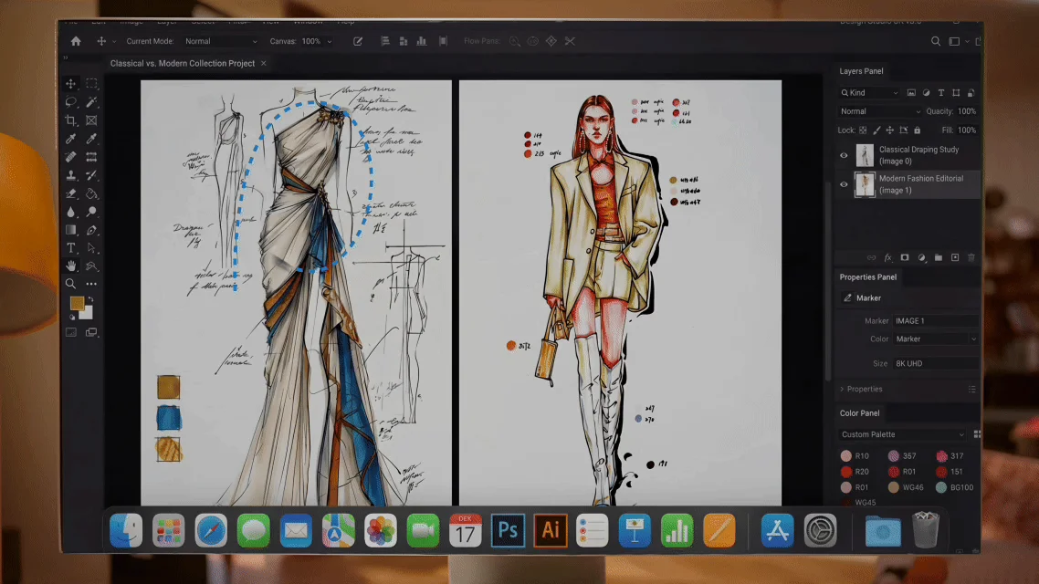Expand the collapsed Properties section

coord(842,390)
